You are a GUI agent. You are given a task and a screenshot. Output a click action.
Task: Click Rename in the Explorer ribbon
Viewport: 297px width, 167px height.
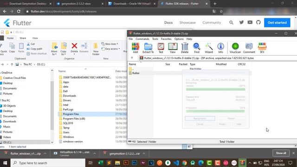(x=84, y=48)
